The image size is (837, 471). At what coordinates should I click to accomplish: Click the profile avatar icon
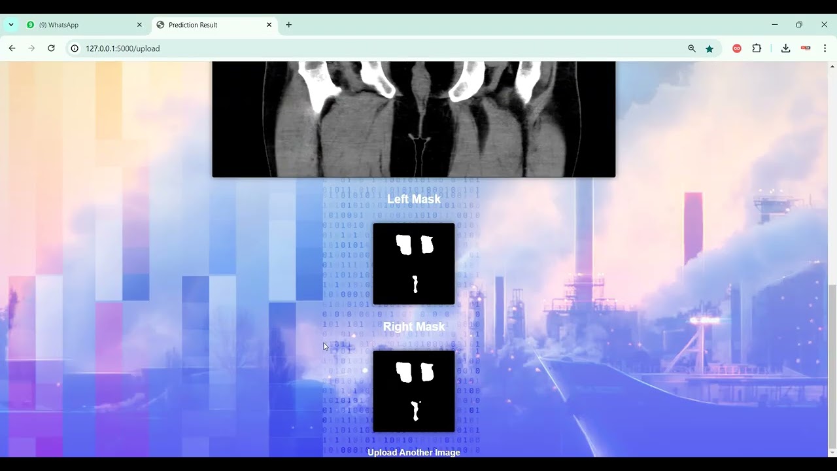coord(806,48)
